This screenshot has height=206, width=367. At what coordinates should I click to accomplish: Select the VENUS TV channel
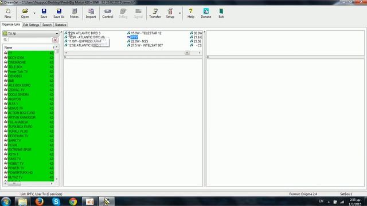click(x=15, y=108)
